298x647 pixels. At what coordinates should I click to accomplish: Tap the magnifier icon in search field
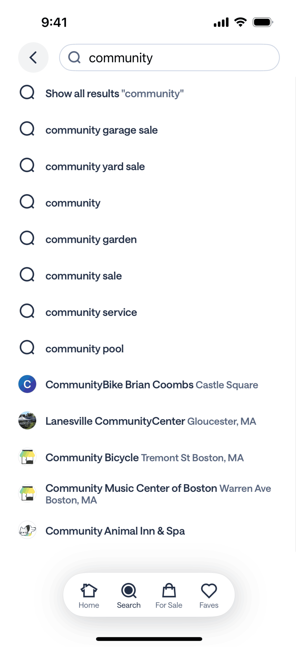(74, 57)
